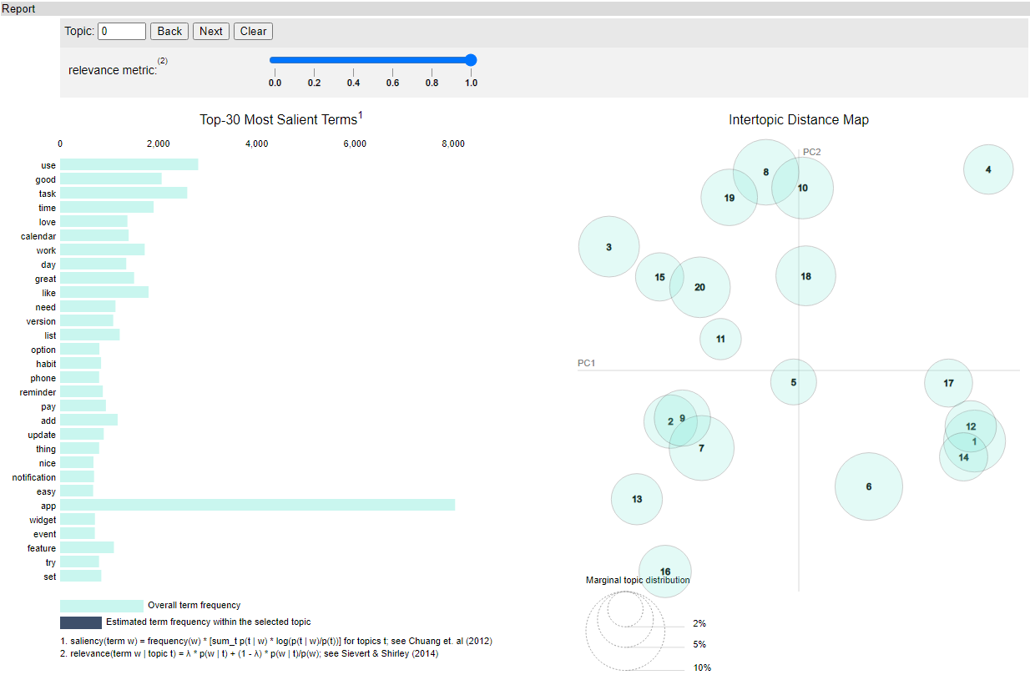Select topic 5 near the axis center

(x=794, y=382)
